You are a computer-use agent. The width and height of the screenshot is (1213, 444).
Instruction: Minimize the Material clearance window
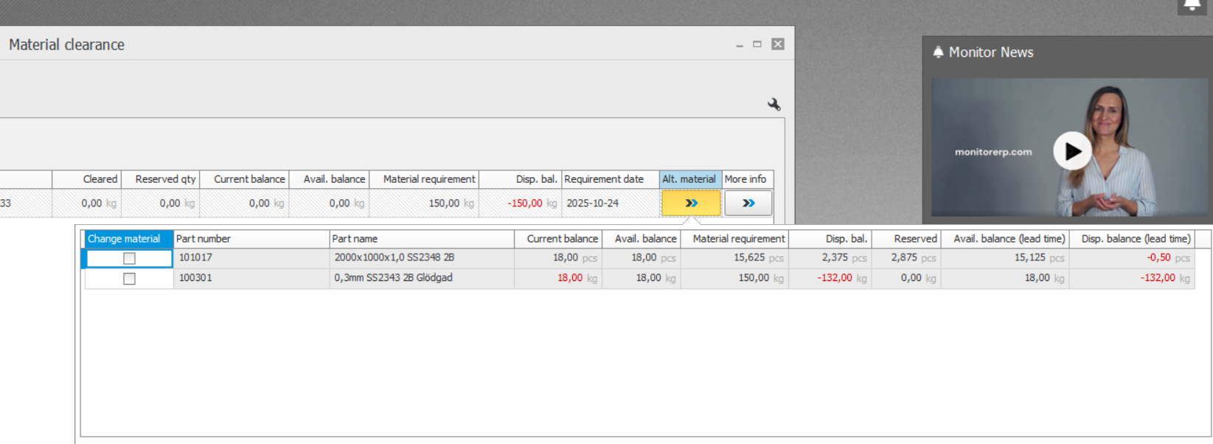click(x=739, y=45)
